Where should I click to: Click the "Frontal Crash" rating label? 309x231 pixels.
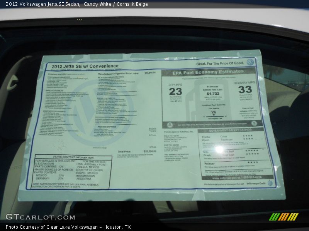tap(206, 139)
